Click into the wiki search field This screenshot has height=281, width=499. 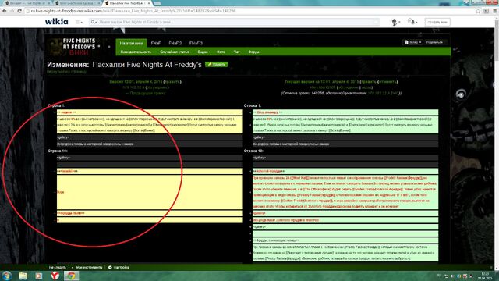coord(234,22)
